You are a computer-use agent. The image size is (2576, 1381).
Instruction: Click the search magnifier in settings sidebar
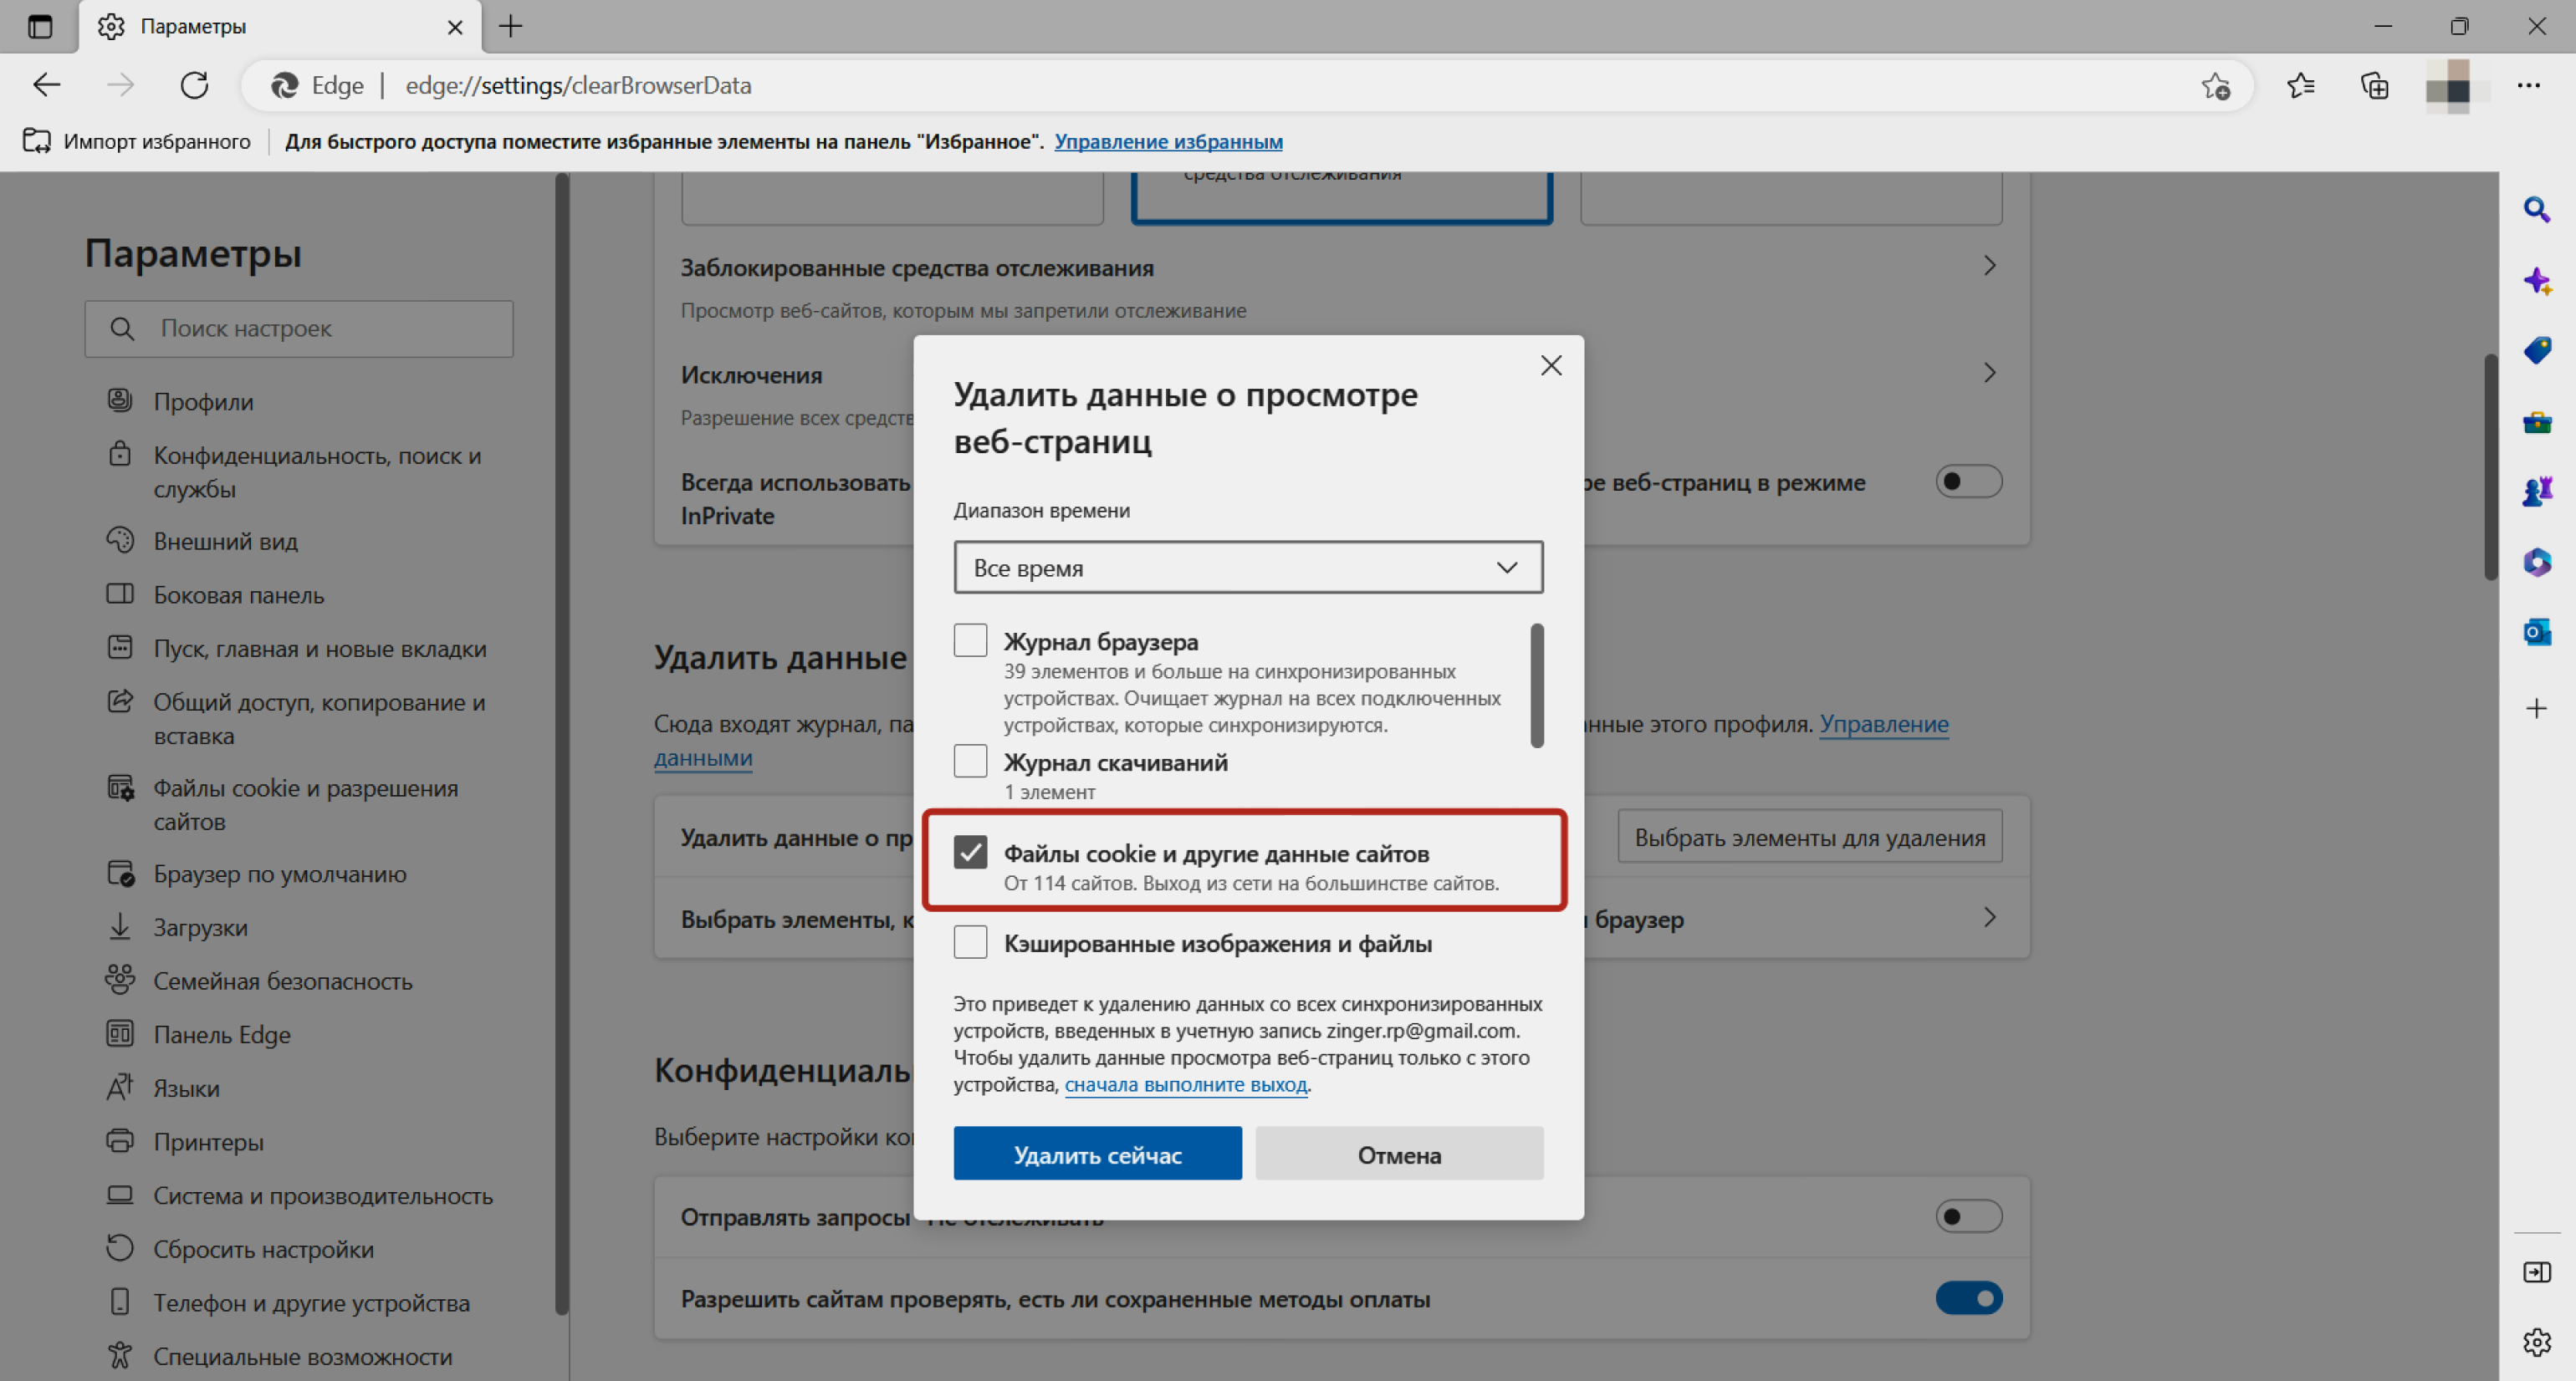tap(125, 329)
